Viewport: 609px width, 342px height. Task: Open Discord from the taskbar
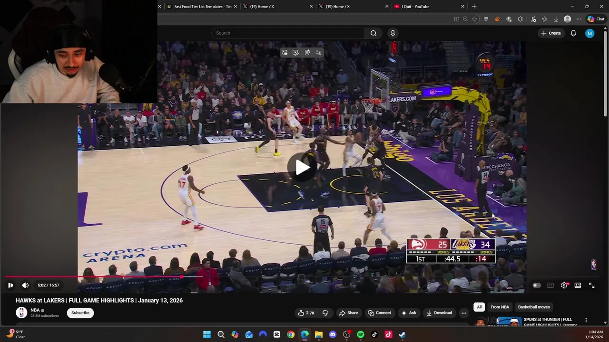(333, 334)
